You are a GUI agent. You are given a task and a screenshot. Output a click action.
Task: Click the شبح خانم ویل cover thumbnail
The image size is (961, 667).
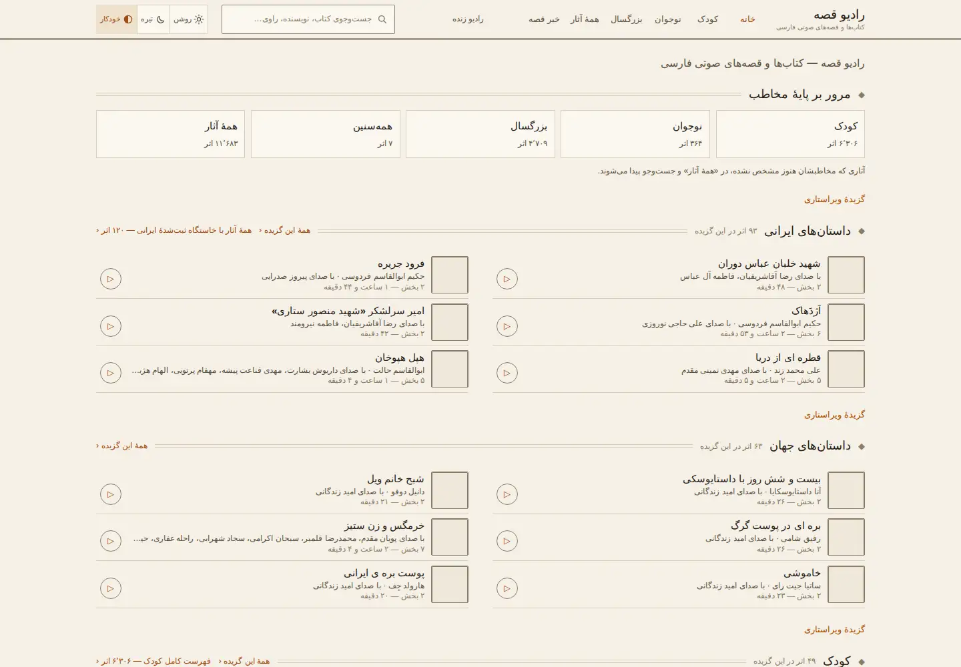[450, 490]
